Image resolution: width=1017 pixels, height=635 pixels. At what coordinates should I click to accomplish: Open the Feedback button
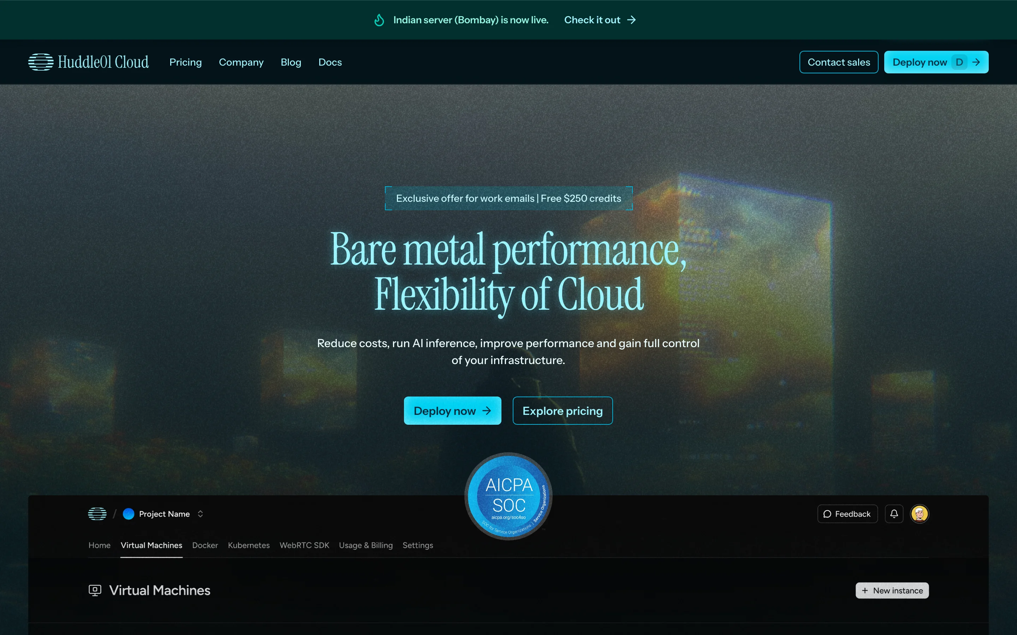[847, 514]
